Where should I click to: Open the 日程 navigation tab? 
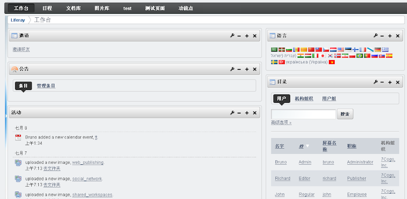click(47, 8)
